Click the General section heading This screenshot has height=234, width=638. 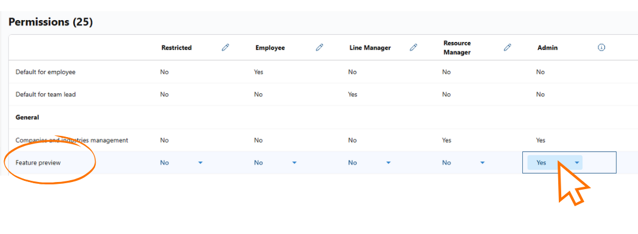(x=27, y=117)
